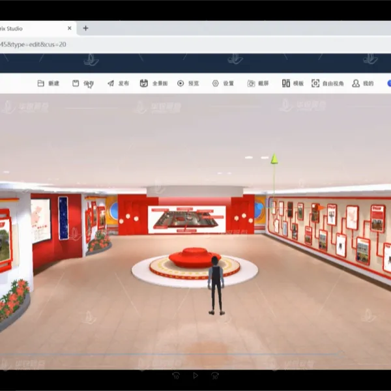Open a new browser tab with plus

click(x=85, y=28)
